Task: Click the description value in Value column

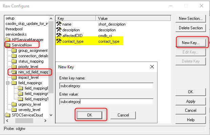Action: click(x=107, y=30)
